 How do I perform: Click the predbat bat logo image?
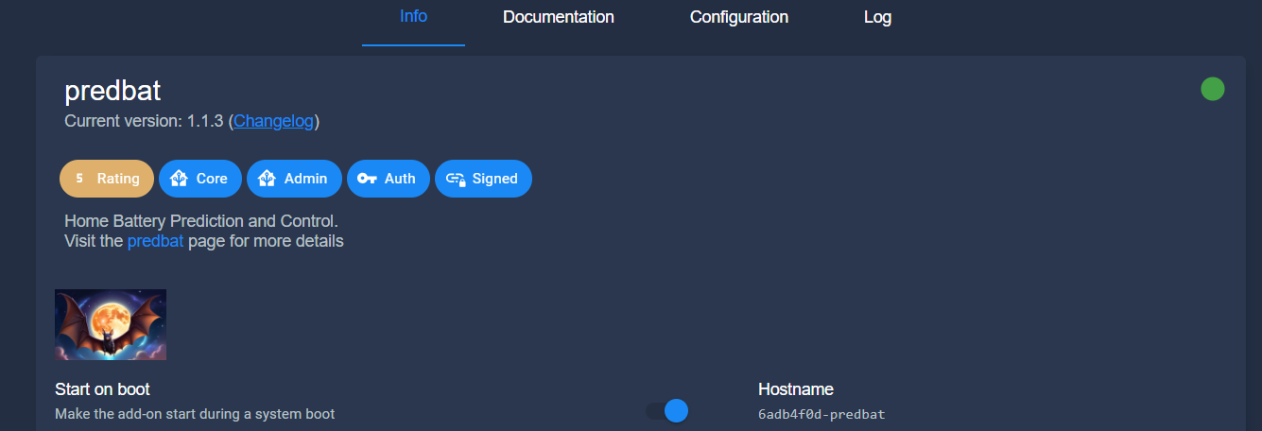click(x=111, y=324)
